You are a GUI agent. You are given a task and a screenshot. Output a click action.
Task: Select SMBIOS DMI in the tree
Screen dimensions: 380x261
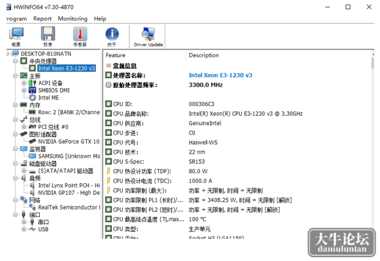pos(54,91)
